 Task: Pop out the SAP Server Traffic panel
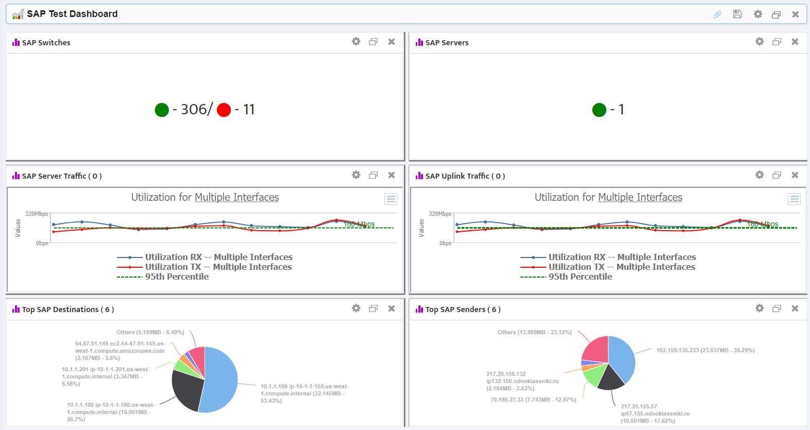(374, 175)
